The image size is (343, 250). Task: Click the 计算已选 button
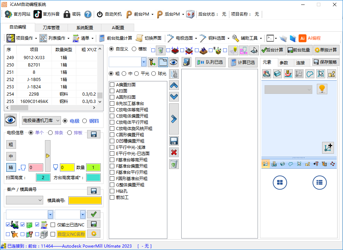243,62
